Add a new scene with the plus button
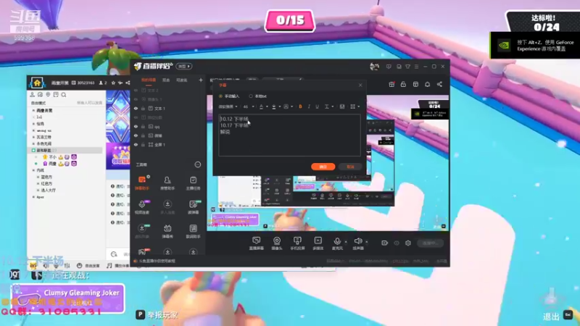580x326 pixels. (201, 80)
